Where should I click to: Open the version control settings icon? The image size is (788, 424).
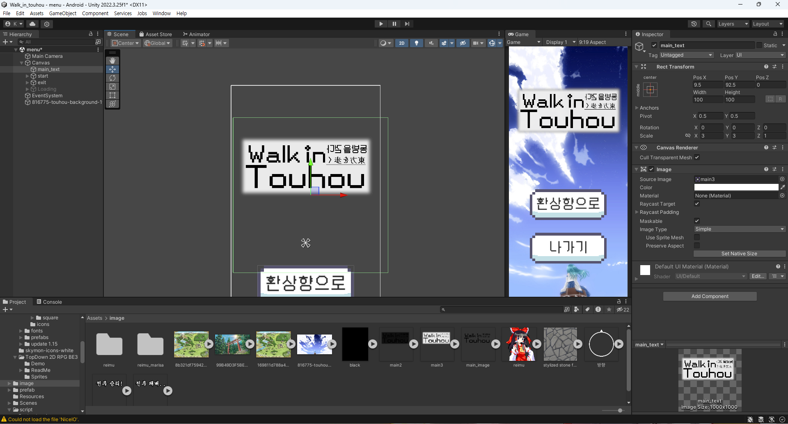coord(47,24)
